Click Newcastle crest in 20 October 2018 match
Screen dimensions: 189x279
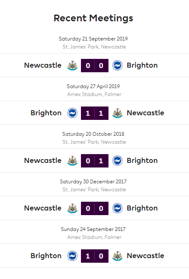tap(72, 161)
